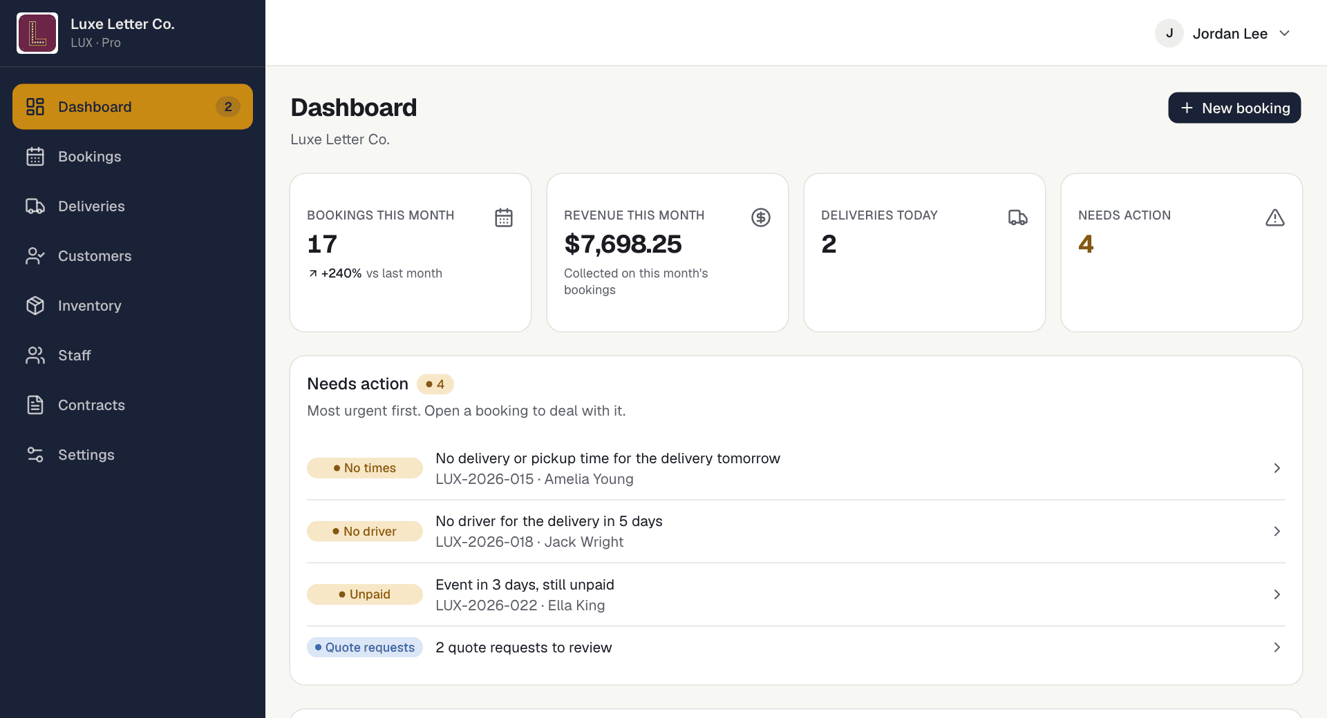
Task: Open the Staff section in sidebar
Action: pos(133,356)
